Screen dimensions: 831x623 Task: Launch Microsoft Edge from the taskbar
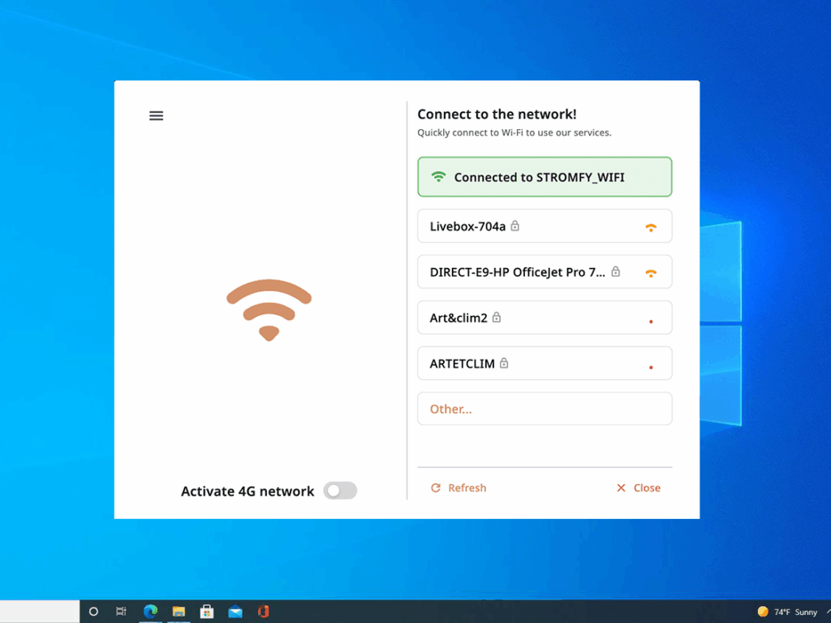tap(150, 612)
